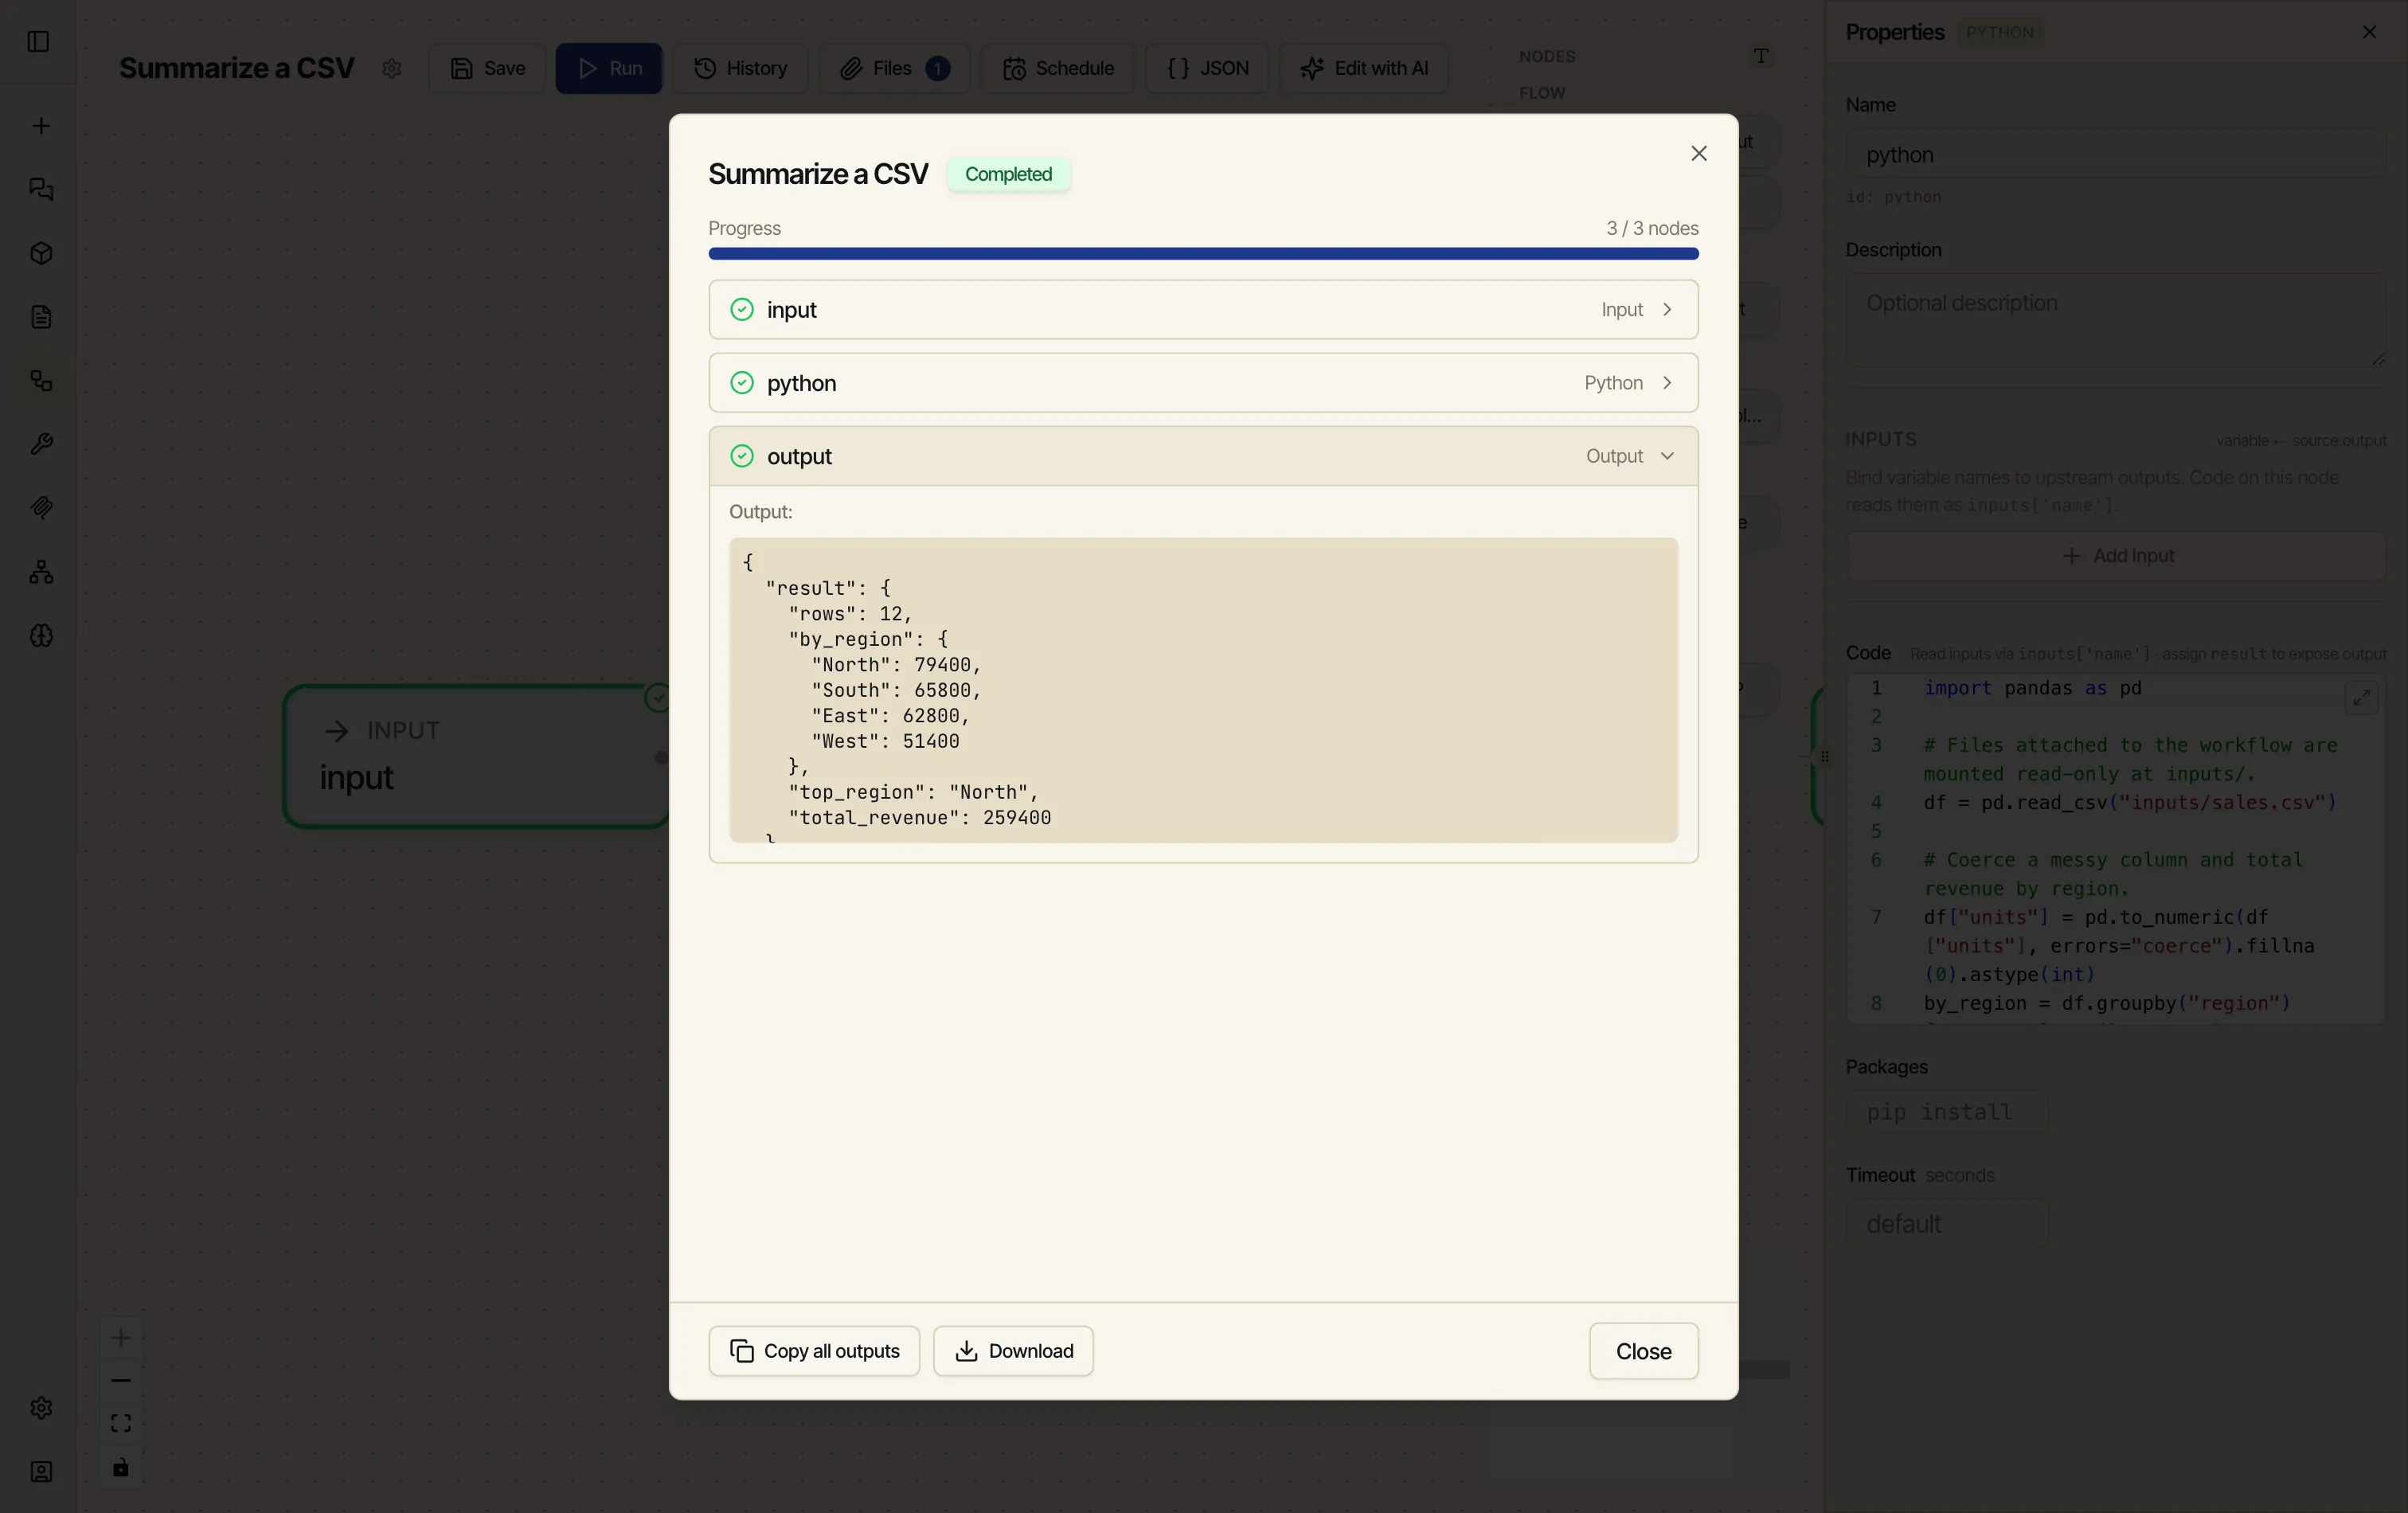This screenshot has height=1513, width=2408.
Task: Open settings gear at sidebar bottom
Action: [41, 1408]
